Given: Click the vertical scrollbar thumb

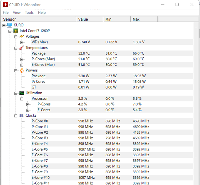Looking at the screenshot, I should 196,92.
